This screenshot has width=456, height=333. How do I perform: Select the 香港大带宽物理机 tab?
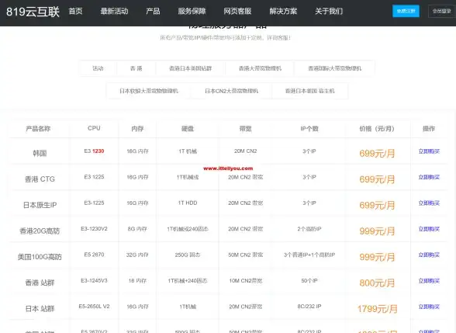(x=260, y=68)
